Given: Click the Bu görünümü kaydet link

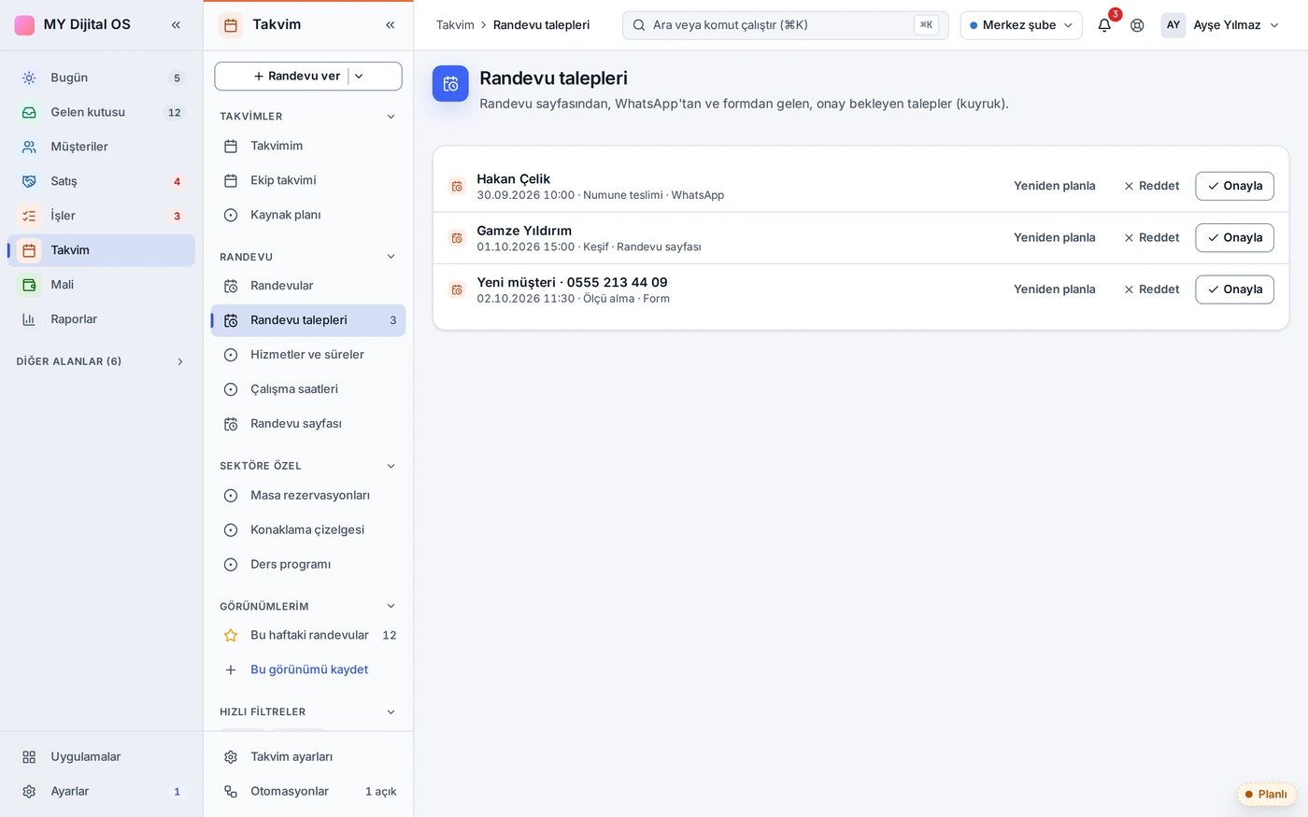Looking at the screenshot, I should point(309,669).
